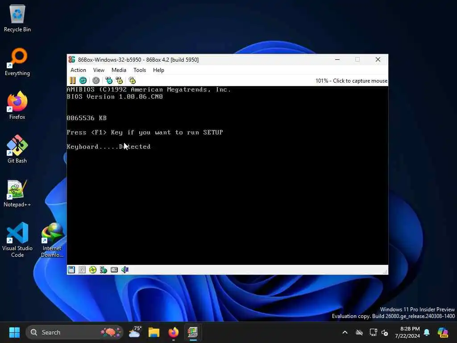This screenshot has height=343, width=457.
Task: Select the Recycle Bin desktop icon
Action: (17, 18)
